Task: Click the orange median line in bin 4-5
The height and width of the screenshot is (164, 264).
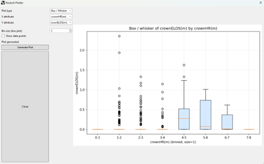Action: [x=184, y=119]
